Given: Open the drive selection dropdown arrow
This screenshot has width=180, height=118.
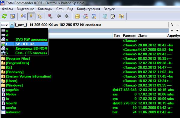Looking at the screenshot, I should 12,25.
